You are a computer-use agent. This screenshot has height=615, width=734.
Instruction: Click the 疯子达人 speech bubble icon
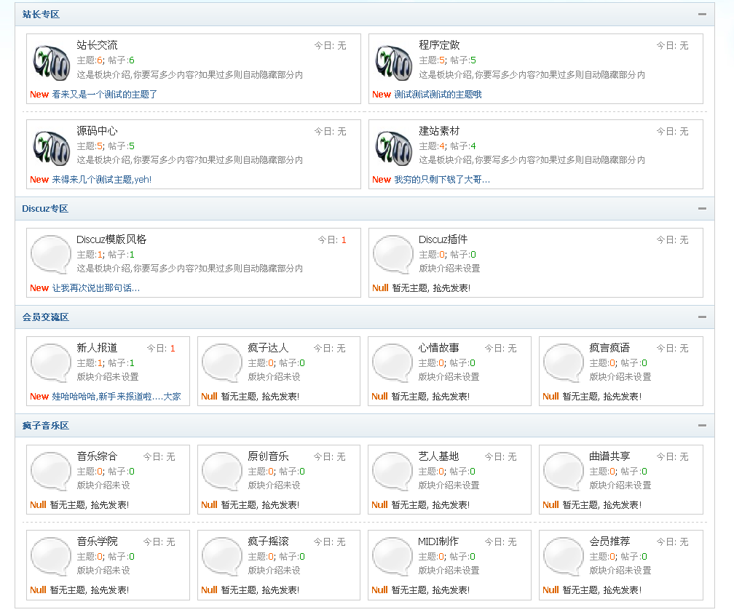[x=221, y=362]
